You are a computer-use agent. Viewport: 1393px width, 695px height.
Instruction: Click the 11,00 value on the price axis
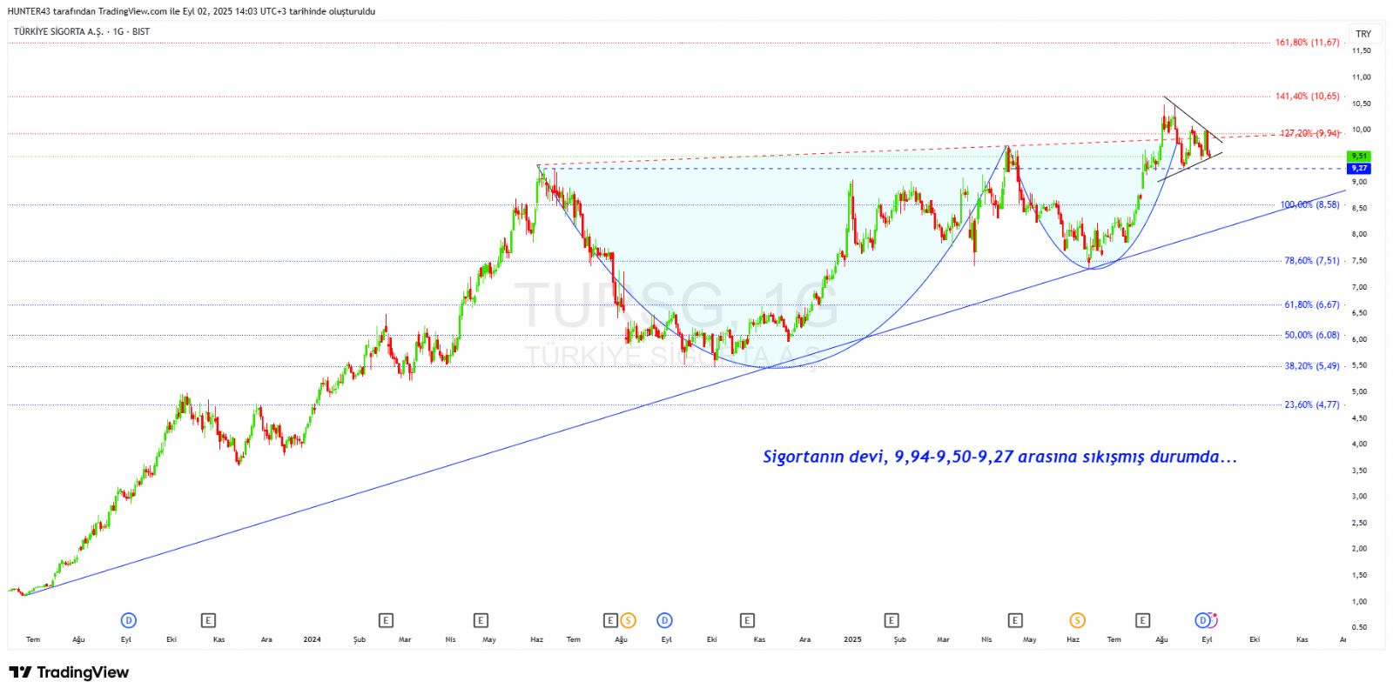pyautogui.click(x=1361, y=77)
